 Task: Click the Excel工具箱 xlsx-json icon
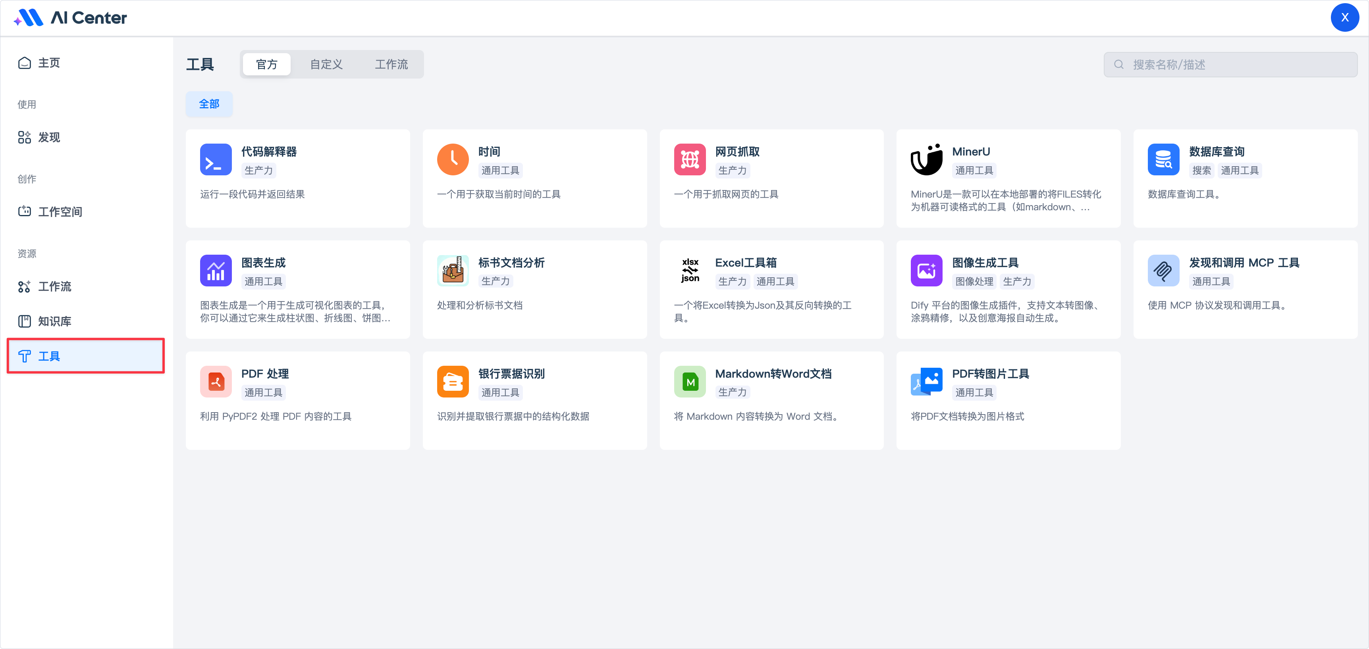point(689,270)
